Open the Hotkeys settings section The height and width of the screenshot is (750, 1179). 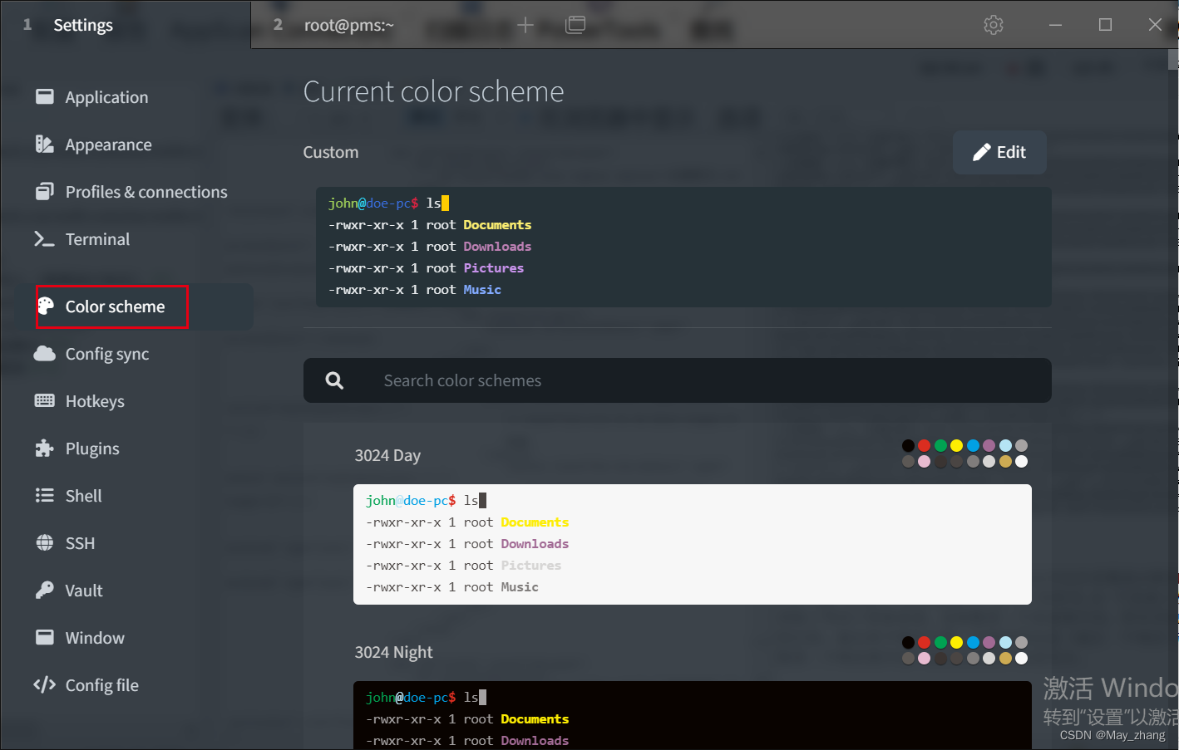95,401
